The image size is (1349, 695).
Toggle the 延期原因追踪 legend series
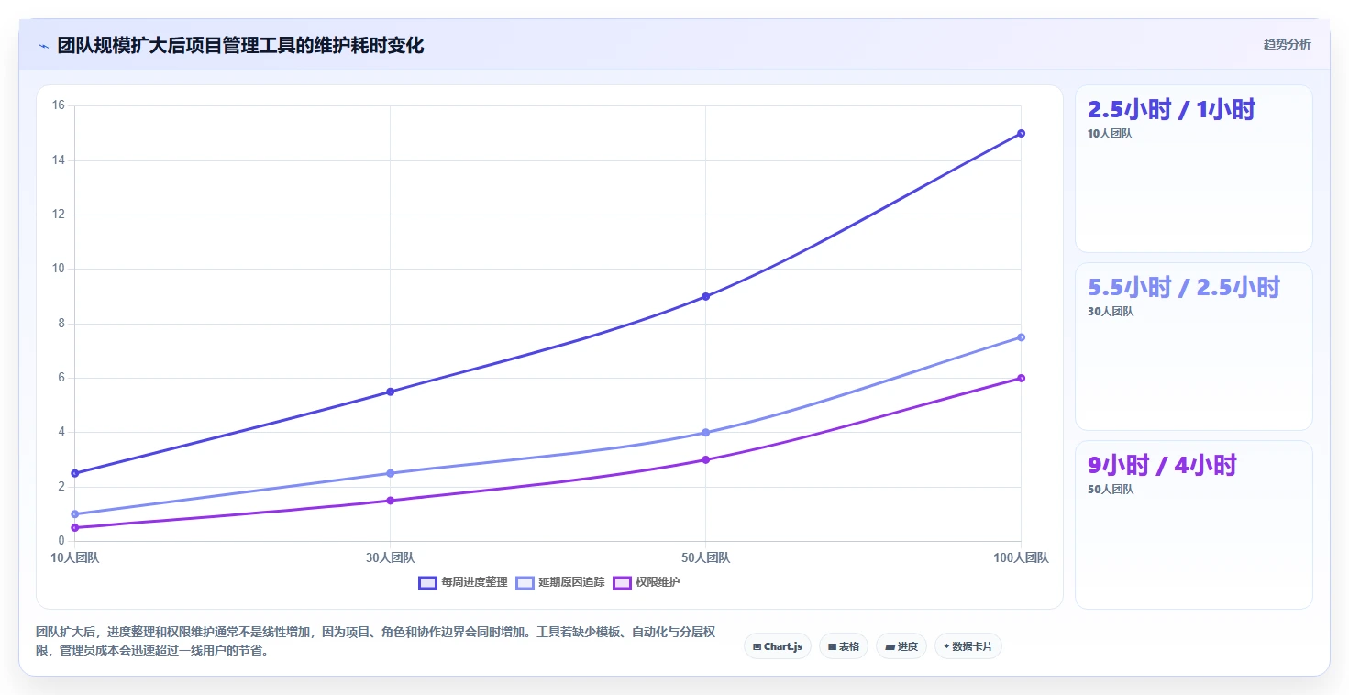pyautogui.click(x=560, y=582)
